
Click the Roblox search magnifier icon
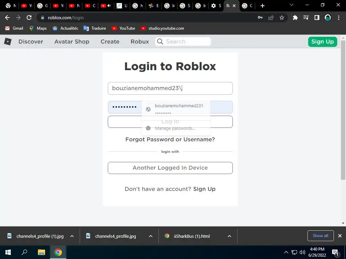click(160, 41)
